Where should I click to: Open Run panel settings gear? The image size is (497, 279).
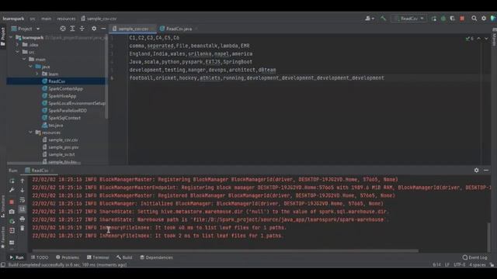click(476, 170)
